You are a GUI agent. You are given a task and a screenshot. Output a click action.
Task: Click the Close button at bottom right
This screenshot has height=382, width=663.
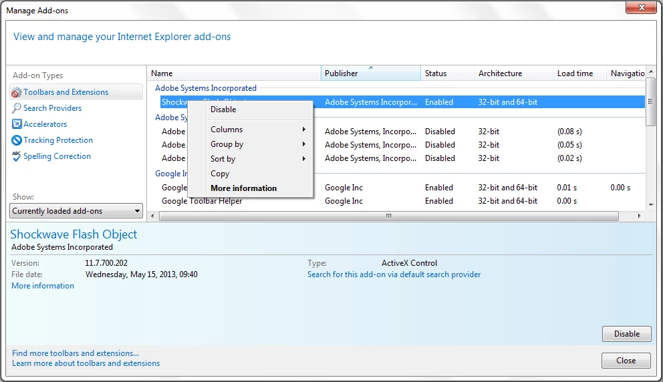click(x=626, y=361)
